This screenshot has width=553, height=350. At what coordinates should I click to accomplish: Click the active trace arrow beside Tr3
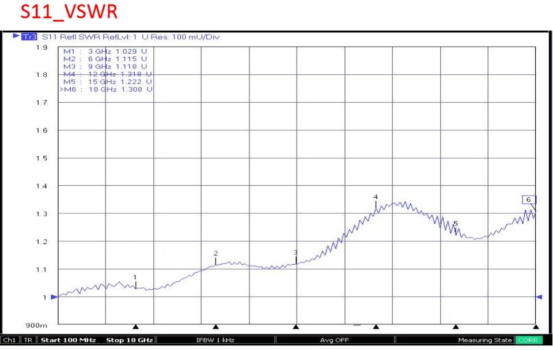tap(16, 36)
